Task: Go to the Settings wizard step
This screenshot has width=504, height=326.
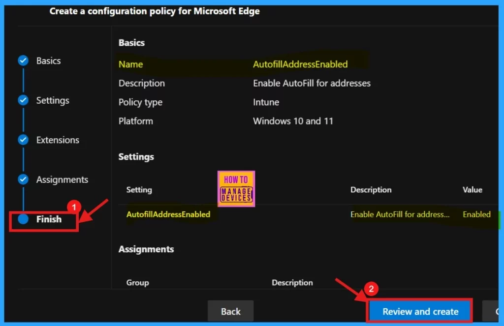Action: 53,100
